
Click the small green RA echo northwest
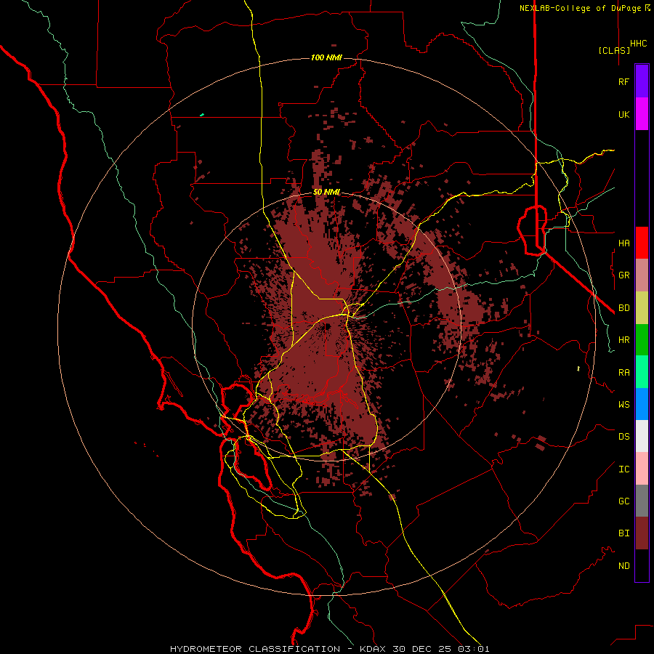[x=202, y=114]
